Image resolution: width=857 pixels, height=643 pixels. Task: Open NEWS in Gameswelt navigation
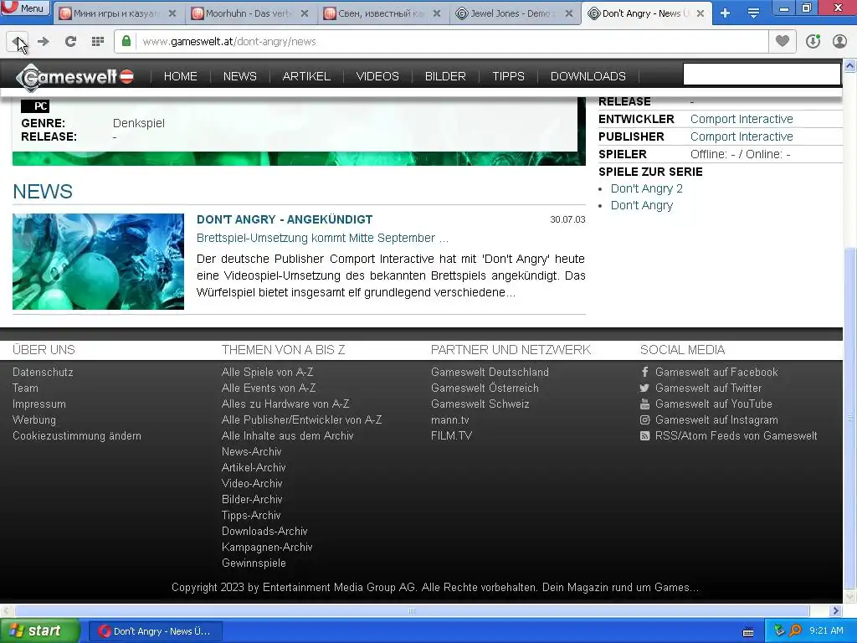coord(240,76)
